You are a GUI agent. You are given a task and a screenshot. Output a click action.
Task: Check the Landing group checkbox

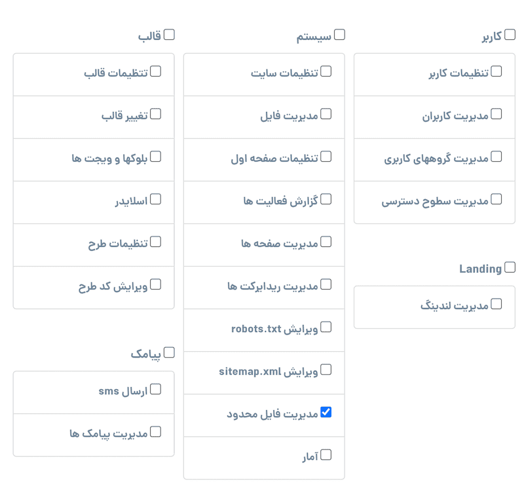(510, 267)
